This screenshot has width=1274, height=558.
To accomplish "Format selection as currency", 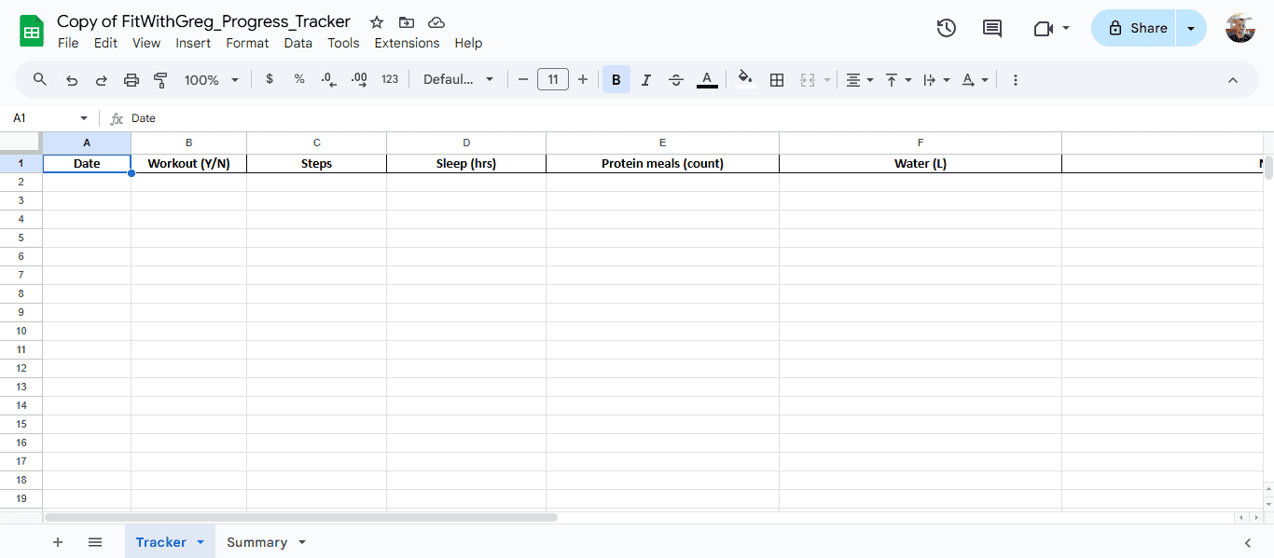I will point(270,79).
